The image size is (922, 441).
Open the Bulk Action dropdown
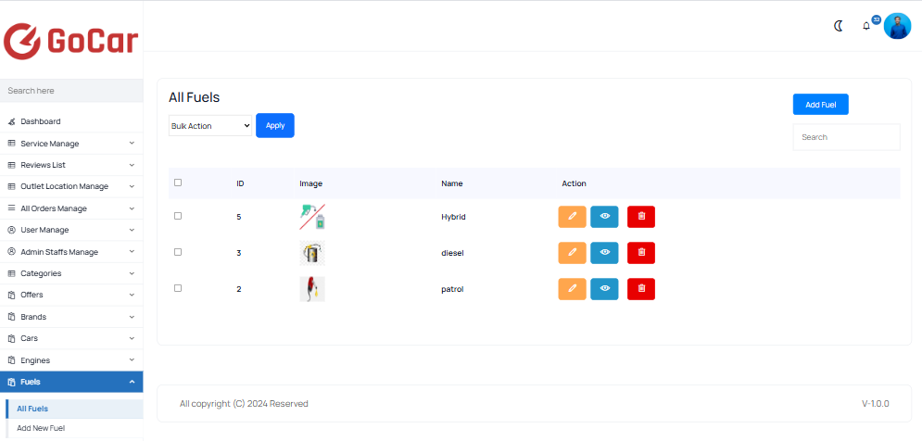coord(210,126)
